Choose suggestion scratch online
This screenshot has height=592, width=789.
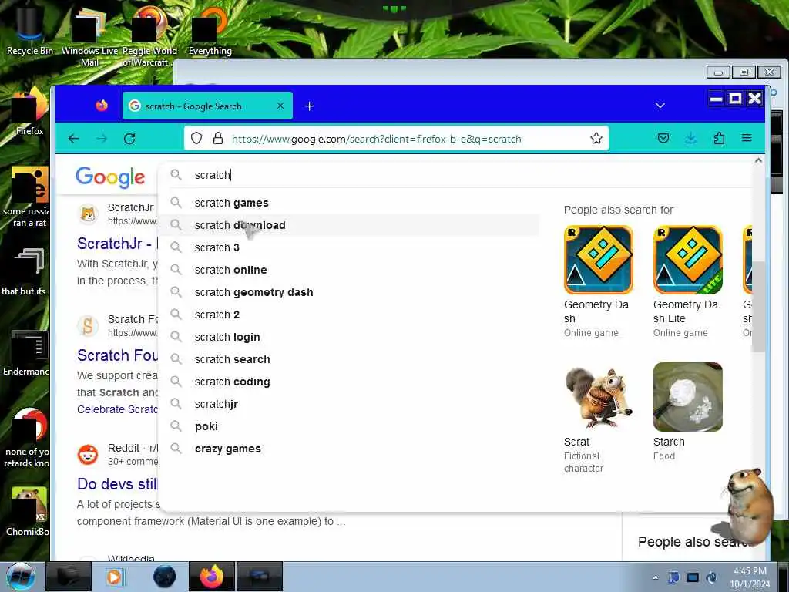pos(349,270)
